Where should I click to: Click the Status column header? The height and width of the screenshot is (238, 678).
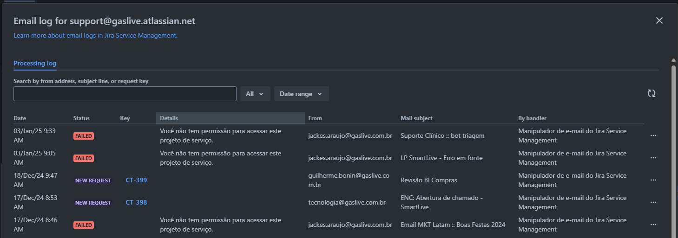pyautogui.click(x=81, y=118)
